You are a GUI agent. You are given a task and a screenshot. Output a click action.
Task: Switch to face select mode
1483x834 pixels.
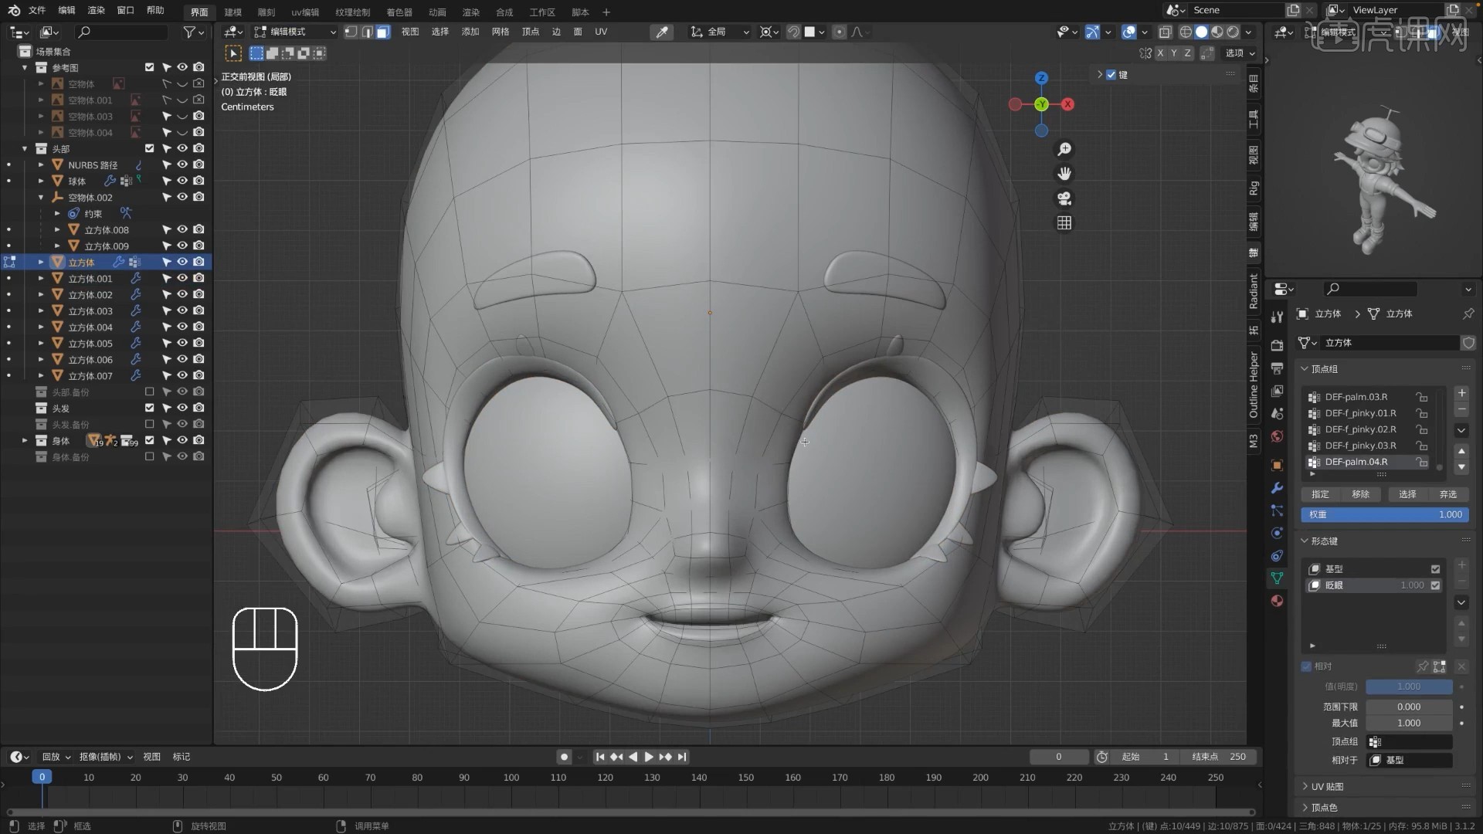382,32
